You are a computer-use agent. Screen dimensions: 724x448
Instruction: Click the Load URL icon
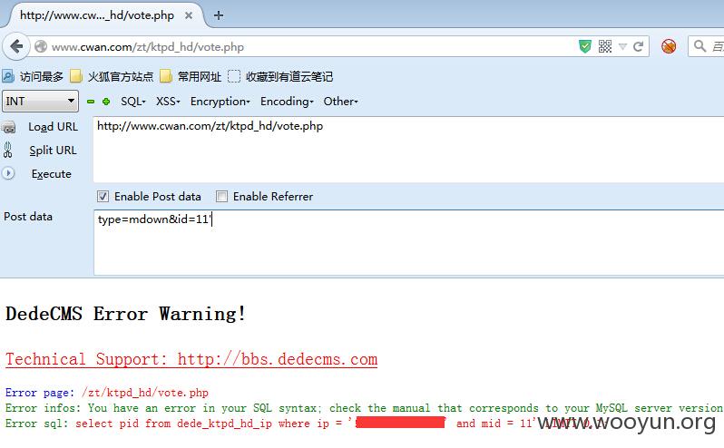tap(9, 127)
